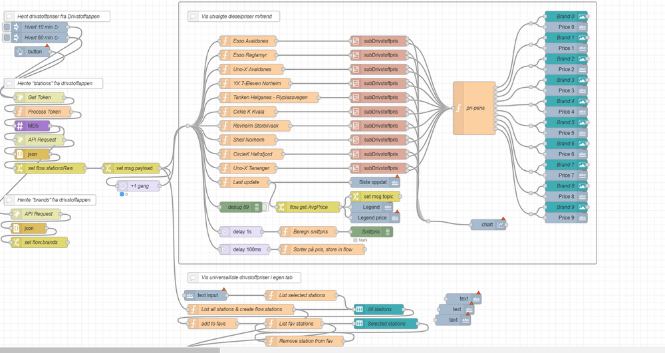Viewport: 665px width, 353px height.
Task: Select the yellow json parser node icon
Action: click(x=20, y=154)
